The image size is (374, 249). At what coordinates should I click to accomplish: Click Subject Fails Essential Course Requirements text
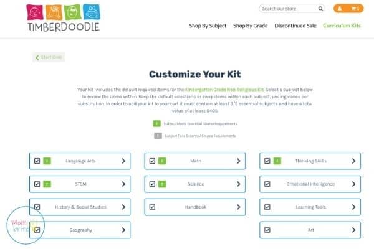[x=200, y=136]
